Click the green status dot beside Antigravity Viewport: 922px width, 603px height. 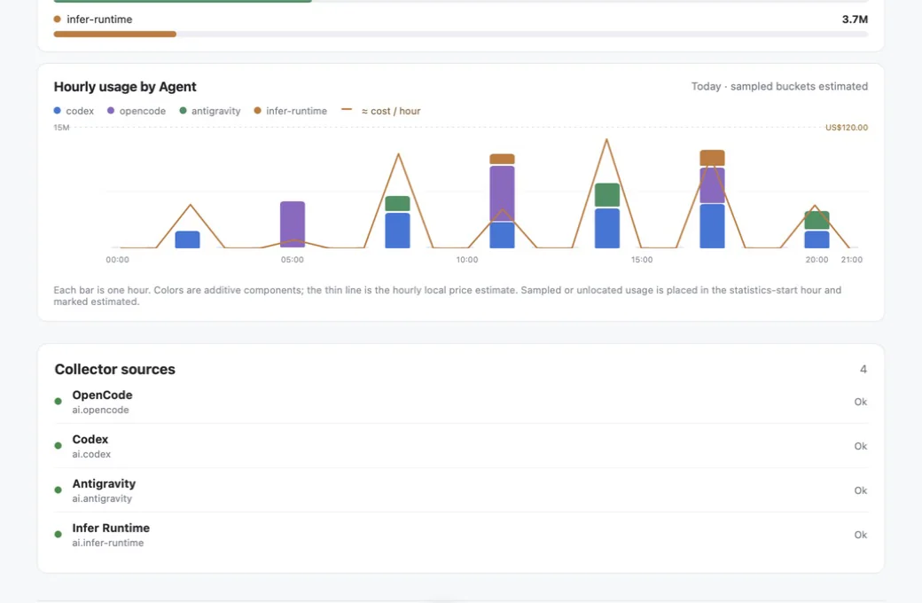58,489
